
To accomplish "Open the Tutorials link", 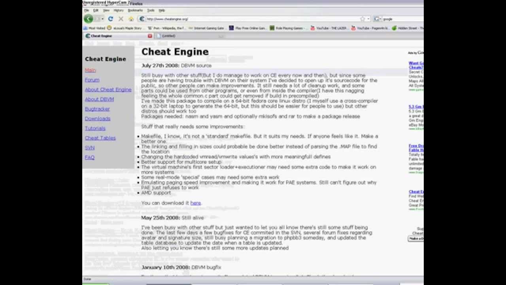I will point(95,128).
